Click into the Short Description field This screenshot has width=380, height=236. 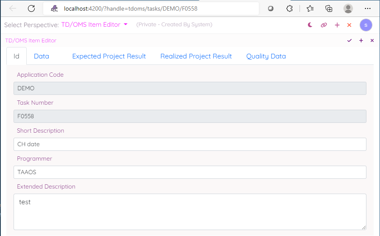click(190, 144)
